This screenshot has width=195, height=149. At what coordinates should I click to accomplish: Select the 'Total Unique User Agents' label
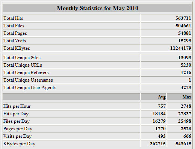coord(30,88)
